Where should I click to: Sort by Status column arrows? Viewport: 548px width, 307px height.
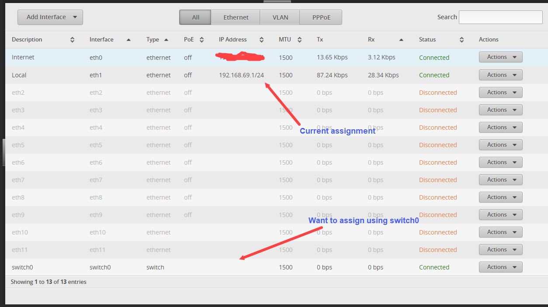tap(461, 40)
